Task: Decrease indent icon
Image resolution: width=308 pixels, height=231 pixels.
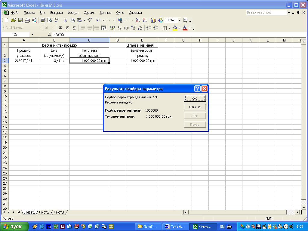Action: [149, 28]
